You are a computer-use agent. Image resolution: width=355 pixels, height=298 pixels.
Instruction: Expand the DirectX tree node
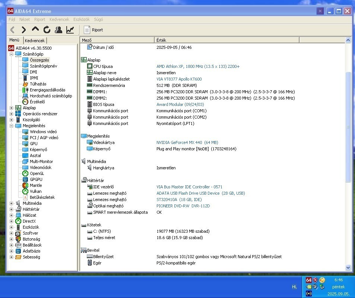click(x=11, y=221)
